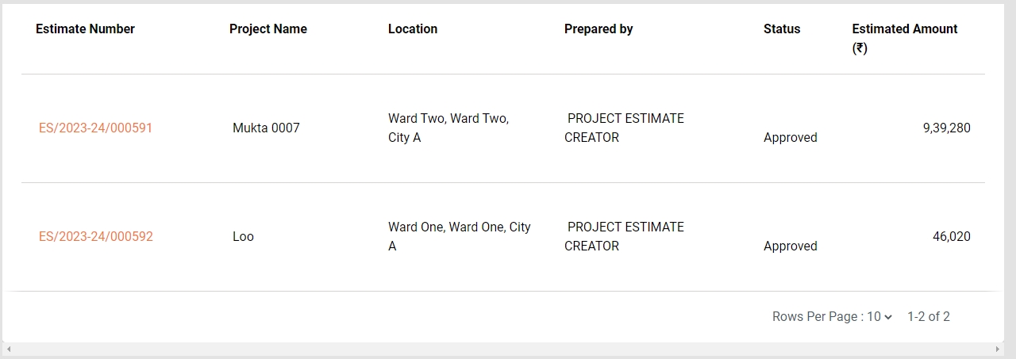Click the Project Name column header
The image size is (1016, 359).
[267, 29]
